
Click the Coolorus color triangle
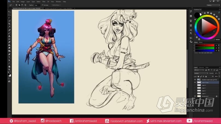click(207, 27)
